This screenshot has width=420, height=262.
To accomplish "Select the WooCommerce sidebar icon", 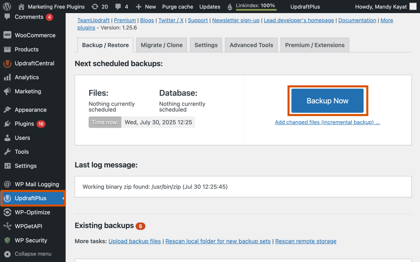I will pyautogui.click(x=7, y=35).
